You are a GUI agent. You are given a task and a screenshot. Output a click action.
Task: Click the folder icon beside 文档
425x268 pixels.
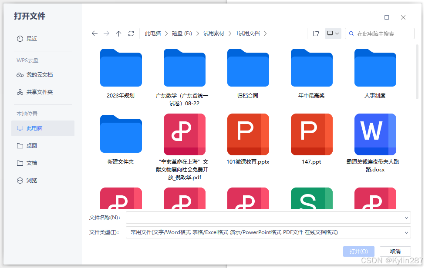(x=20, y=163)
